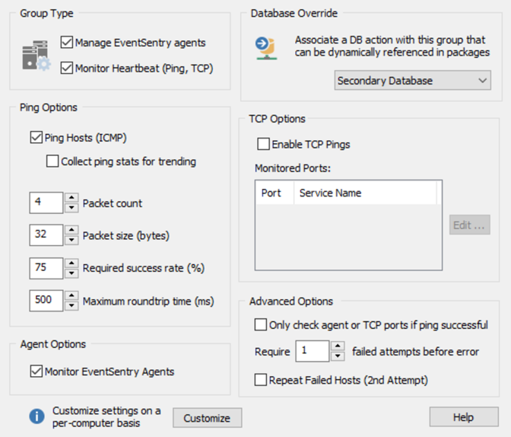Viewport: 511px width, 437px height.
Task: Decrease packet size with down arrow
Action: (71, 241)
